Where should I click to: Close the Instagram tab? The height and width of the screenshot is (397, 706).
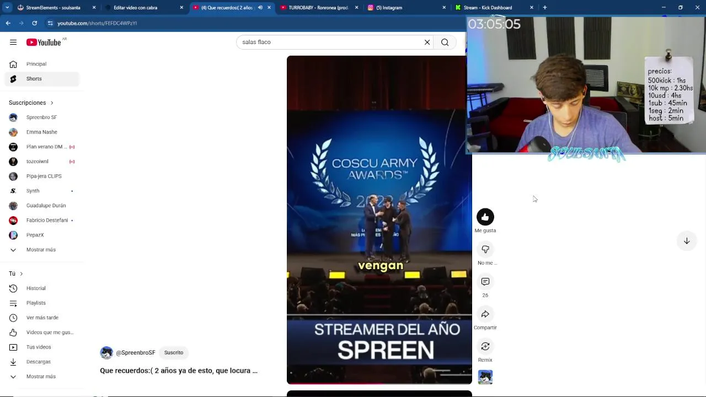coord(444,8)
